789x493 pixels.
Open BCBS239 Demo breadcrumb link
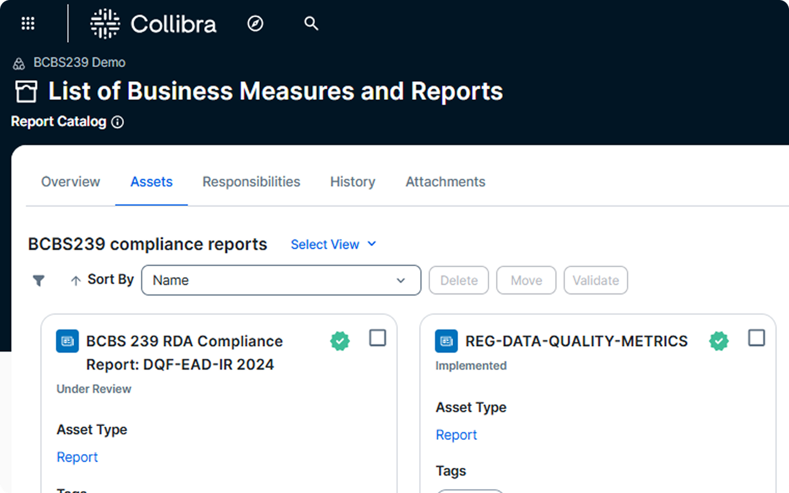click(x=79, y=62)
